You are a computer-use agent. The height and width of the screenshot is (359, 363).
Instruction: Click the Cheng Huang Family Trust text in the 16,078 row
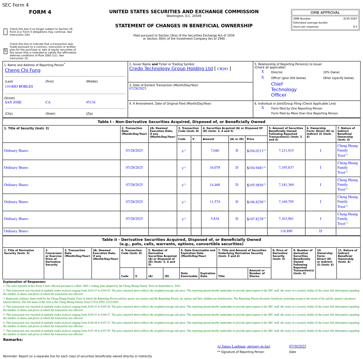(347, 168)
